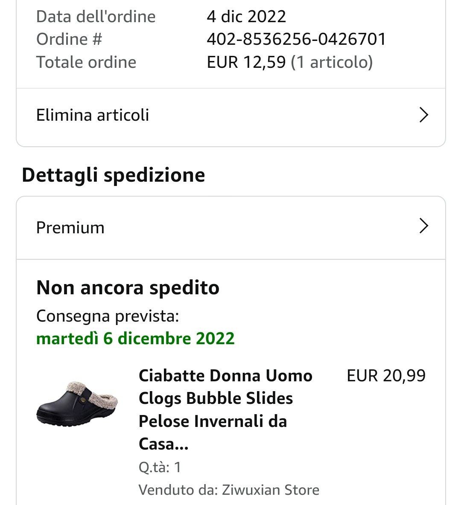Click the Q.tà: 1 quantity text

pyautogui.click(x=160, y=467)
